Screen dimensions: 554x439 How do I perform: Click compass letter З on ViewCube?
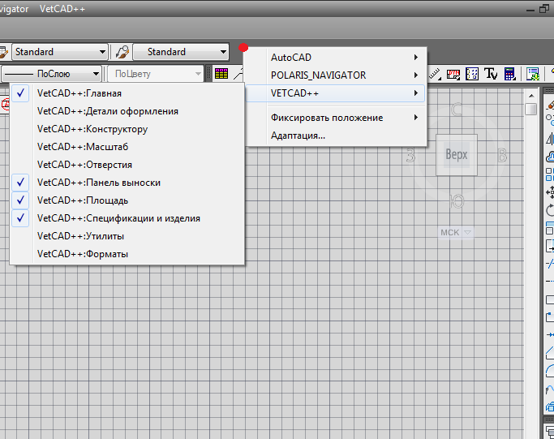click(x=410, y=156)
